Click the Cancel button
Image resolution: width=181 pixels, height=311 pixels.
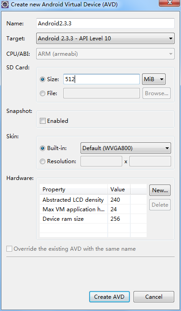tap(154, 296)
